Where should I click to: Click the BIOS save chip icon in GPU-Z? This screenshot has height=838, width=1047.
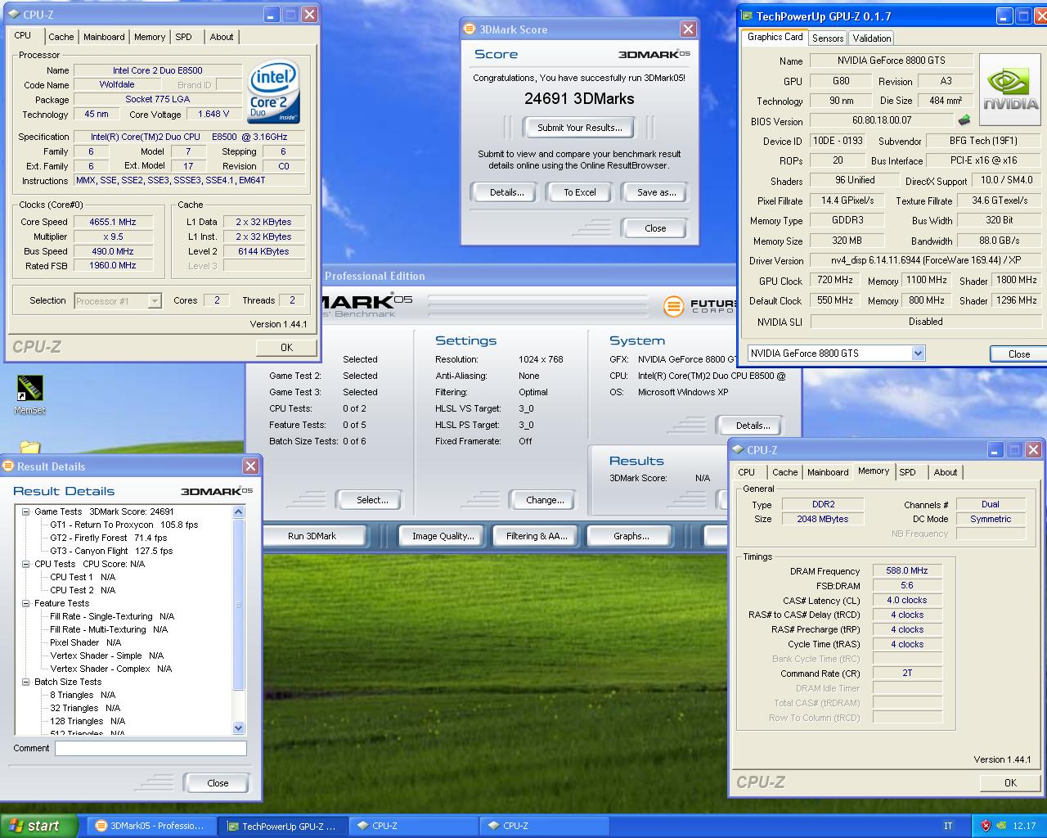coord(964,120)
